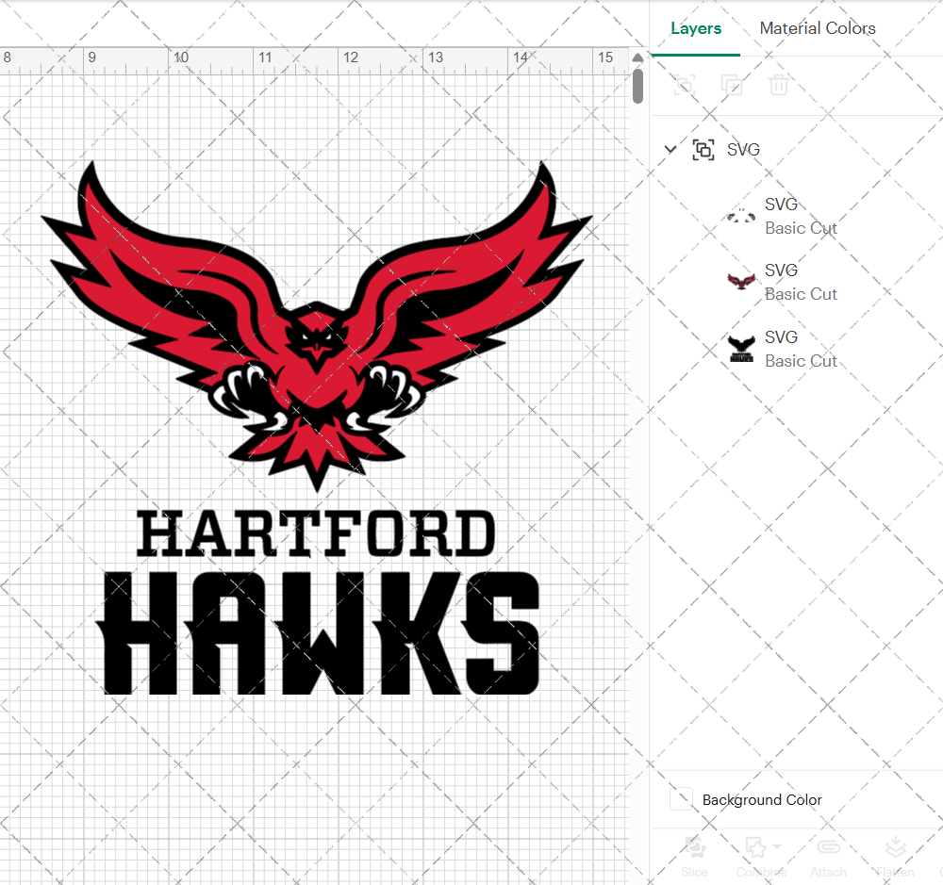
Task: Click the second layer's Basic Cut text
Action: [801, 295]
